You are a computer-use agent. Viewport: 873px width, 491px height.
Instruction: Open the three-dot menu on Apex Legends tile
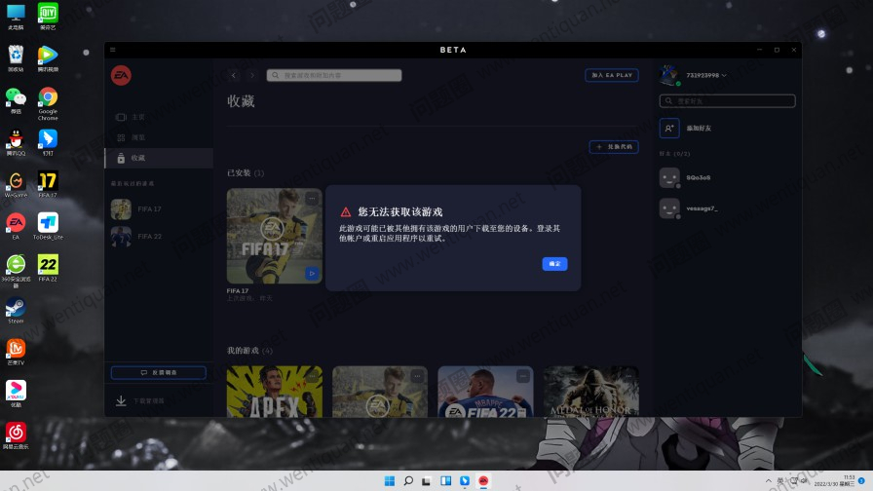(x=312, y=375)
